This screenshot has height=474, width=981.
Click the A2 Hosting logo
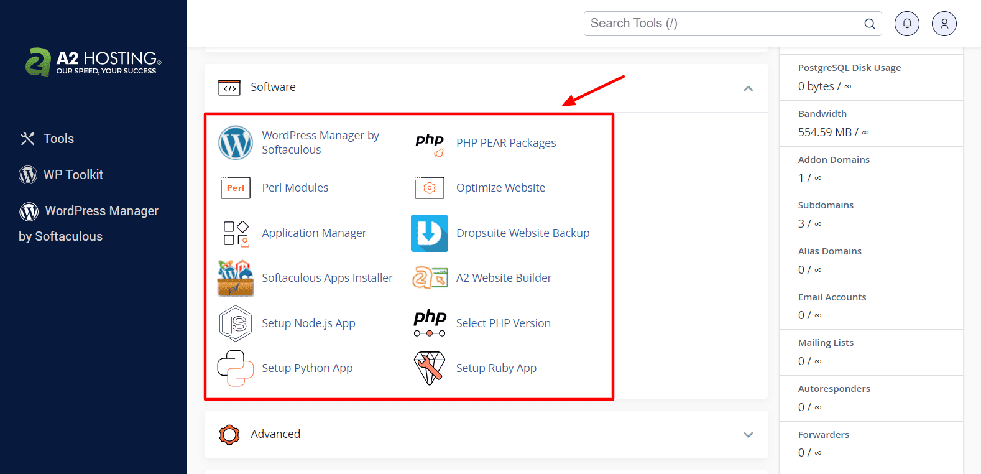pos(93,62)
